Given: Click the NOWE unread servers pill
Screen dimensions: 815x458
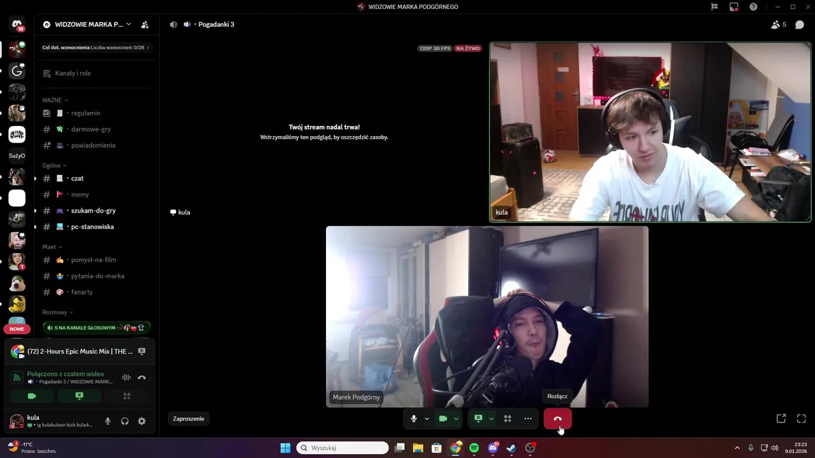Looking at the screenshot, I should pos(17,329).
